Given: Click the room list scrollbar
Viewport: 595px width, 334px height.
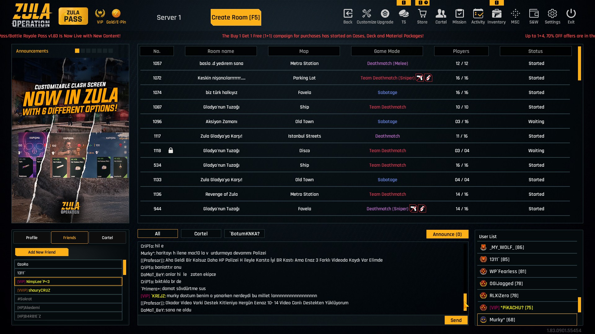Looking at the screenshot, I should point(580,63).
